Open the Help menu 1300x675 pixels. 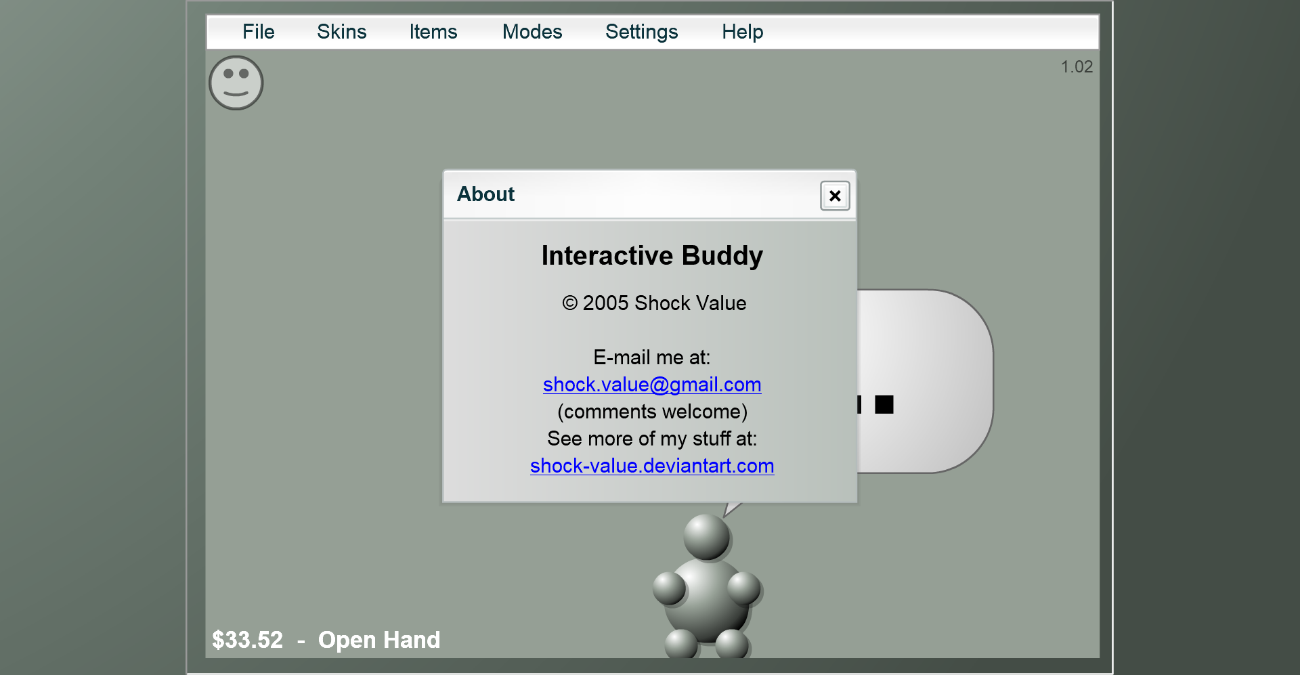tap(743, 31)
